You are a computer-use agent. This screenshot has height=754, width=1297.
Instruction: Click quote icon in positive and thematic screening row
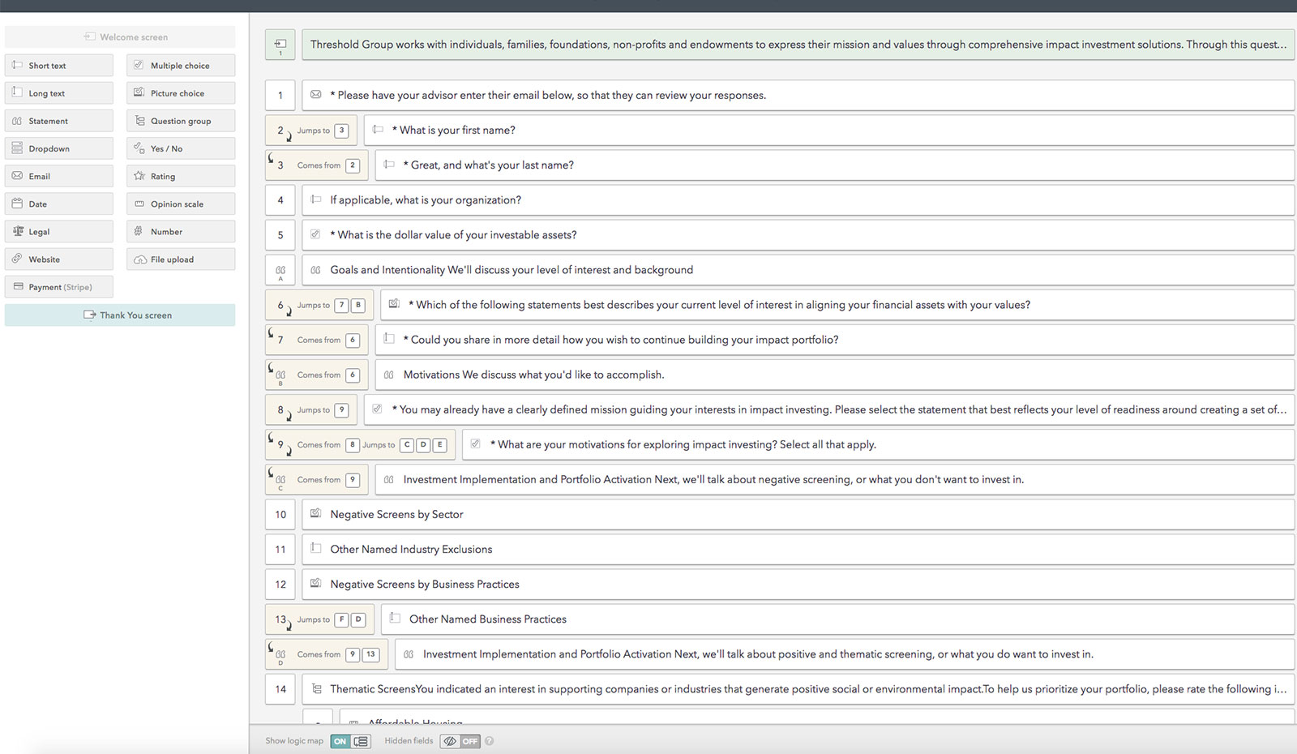[x=409, y=653]
